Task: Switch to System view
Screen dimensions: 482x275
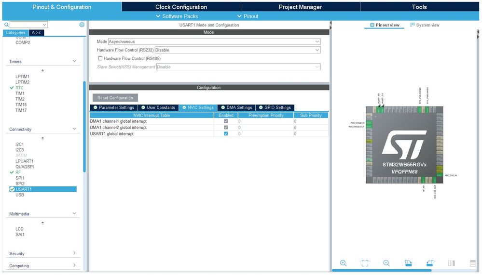Action: click(425, 25)
